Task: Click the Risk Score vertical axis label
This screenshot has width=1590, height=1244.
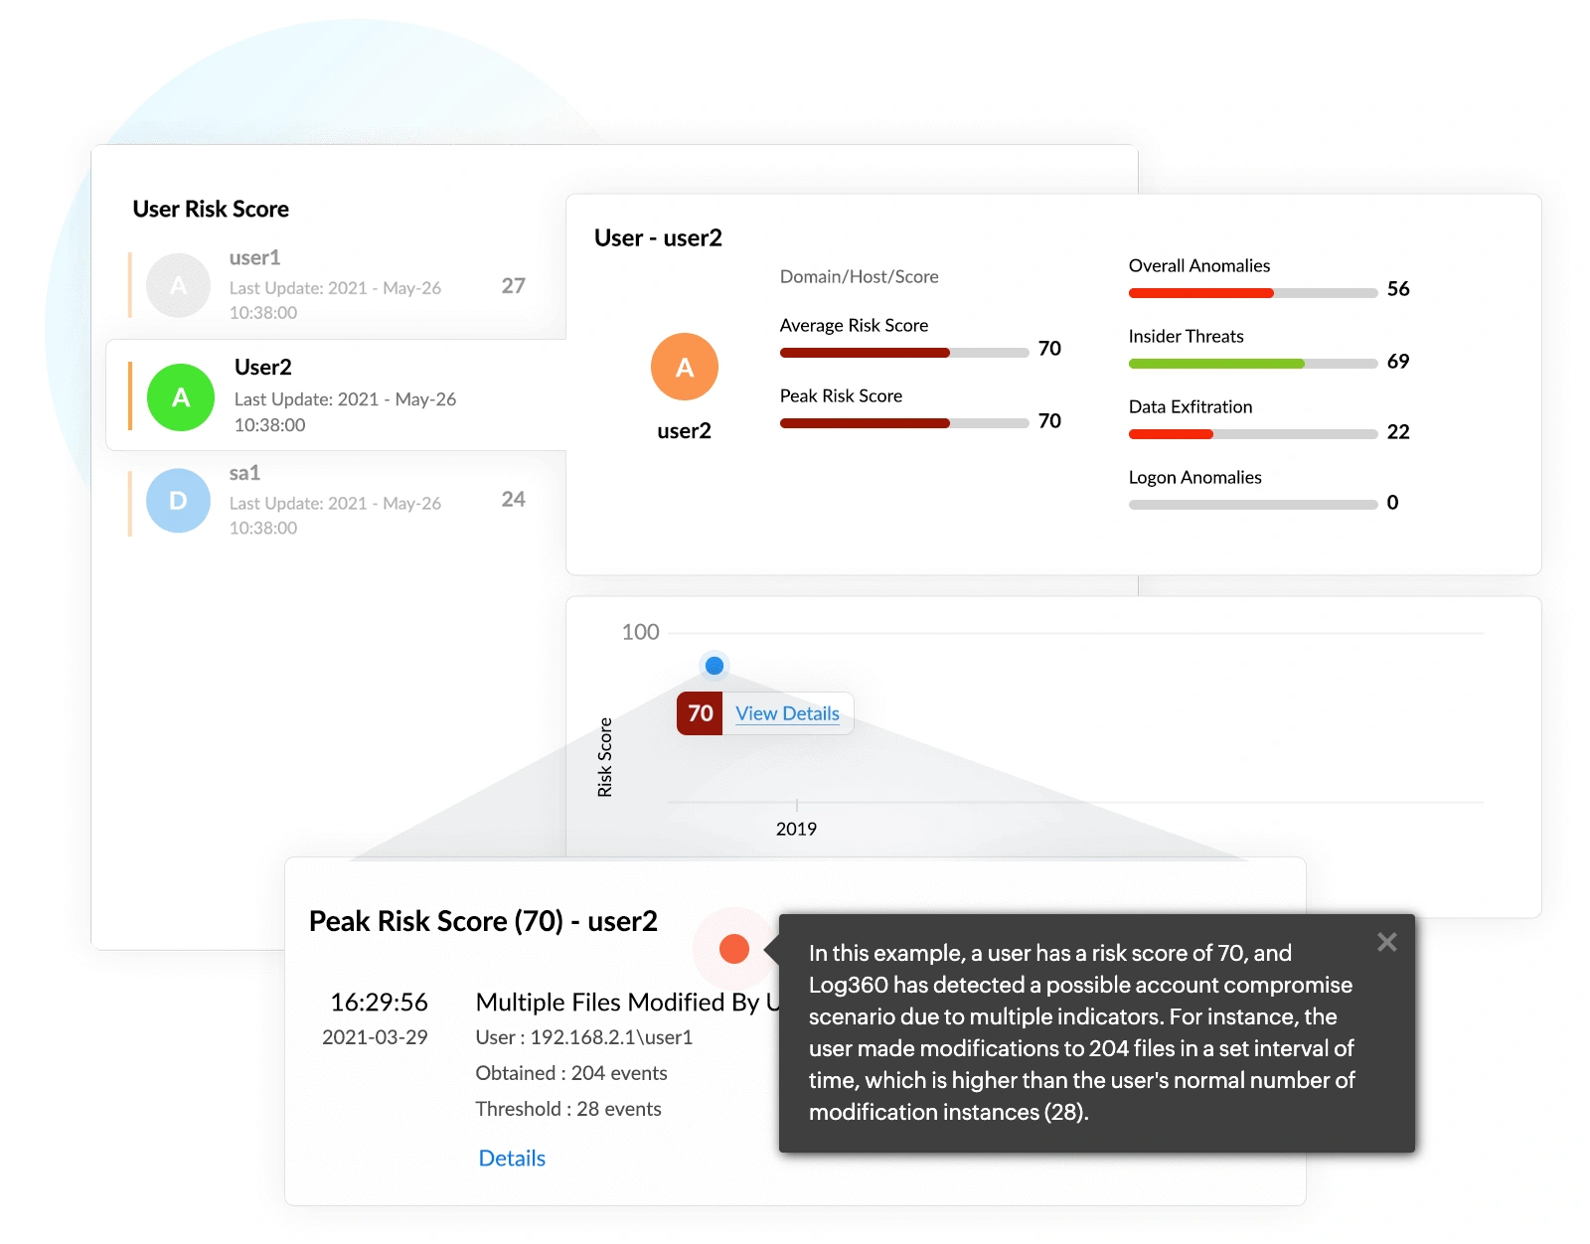Action: 605,757
